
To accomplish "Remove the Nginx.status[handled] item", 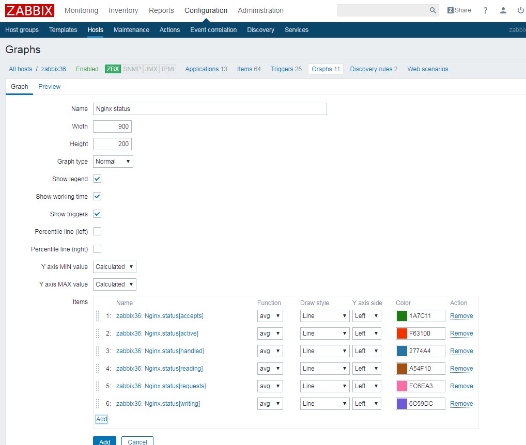I will point(461,351).
